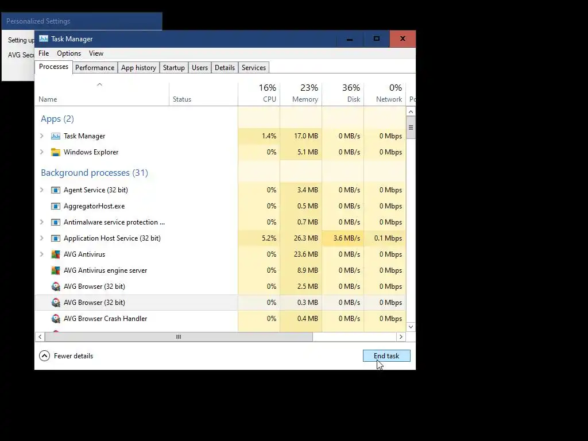Click the Task Manager title bar icon
588x441 pixels.
pyautogui.click(x=44, y=38)
